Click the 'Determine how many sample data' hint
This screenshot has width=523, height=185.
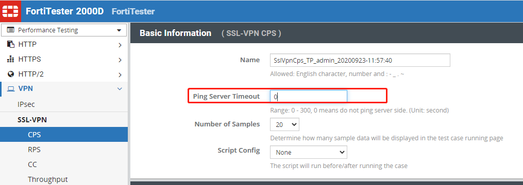tap(386, 138)
